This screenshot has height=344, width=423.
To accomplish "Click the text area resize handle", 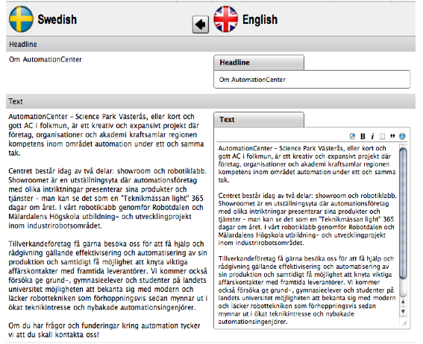I will 404,323.
